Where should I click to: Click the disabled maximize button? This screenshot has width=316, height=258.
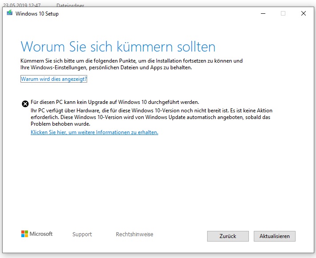point(283,13)
